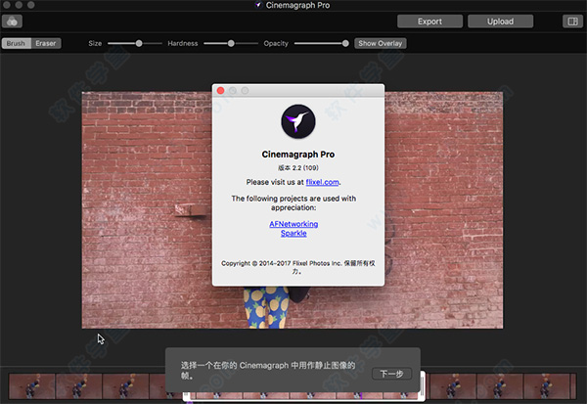Select the first timeline frame thumbnail
The image size is (587, 404).
[x=32, y=386]
